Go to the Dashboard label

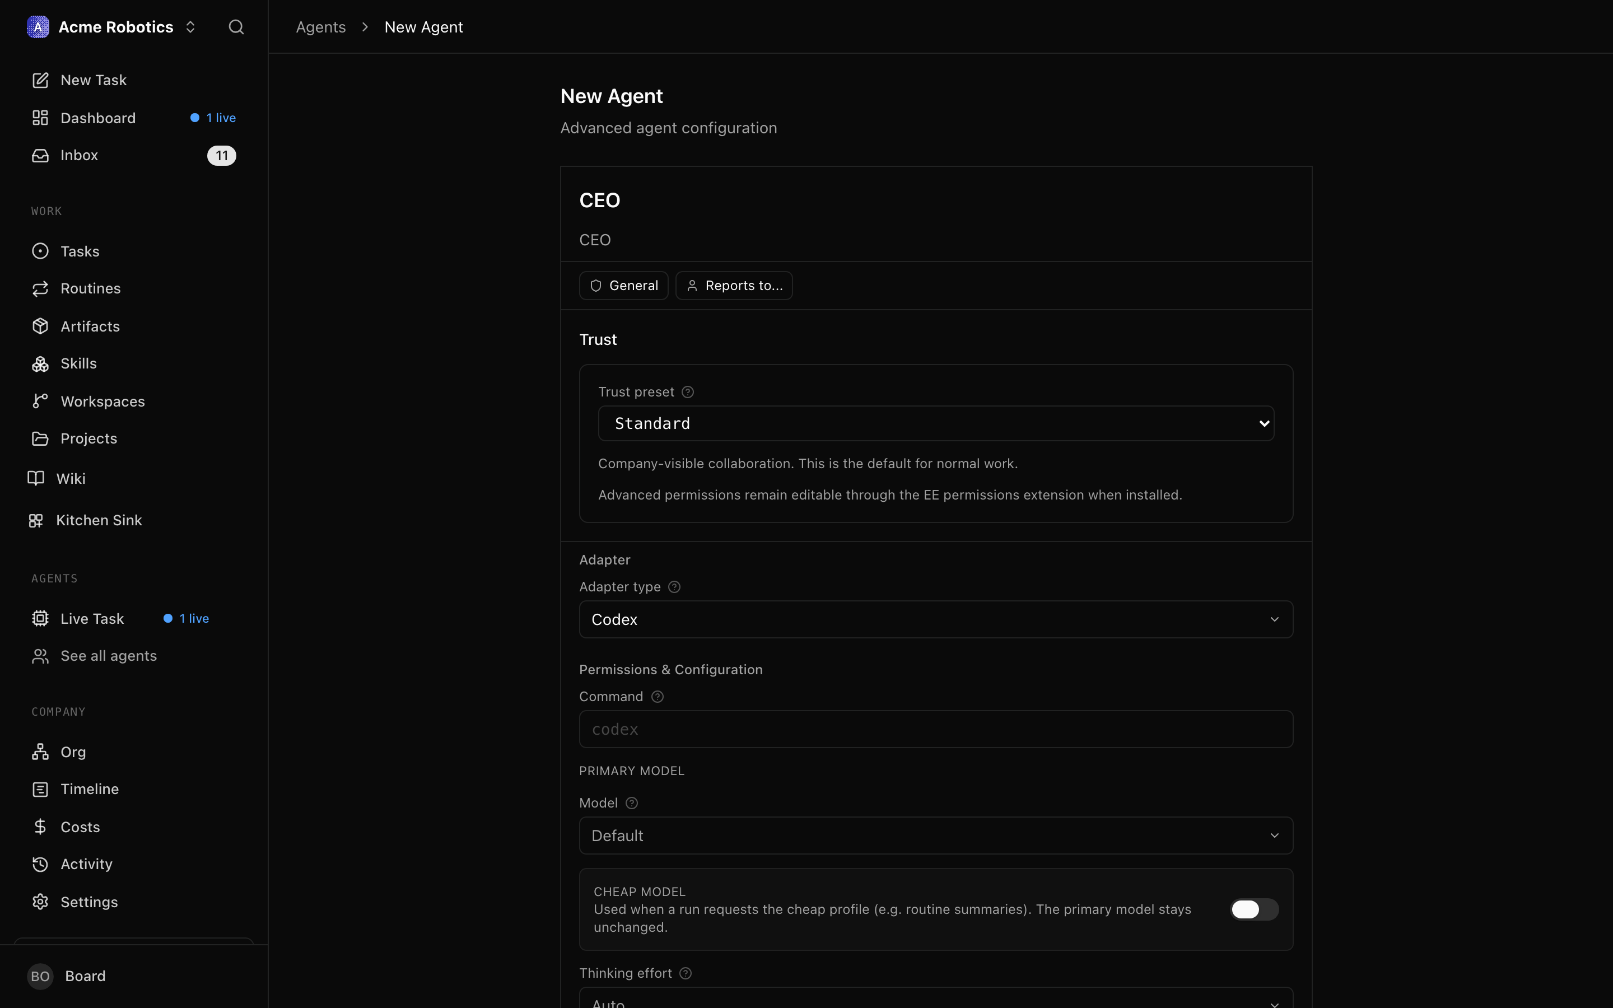coord(98,118)
